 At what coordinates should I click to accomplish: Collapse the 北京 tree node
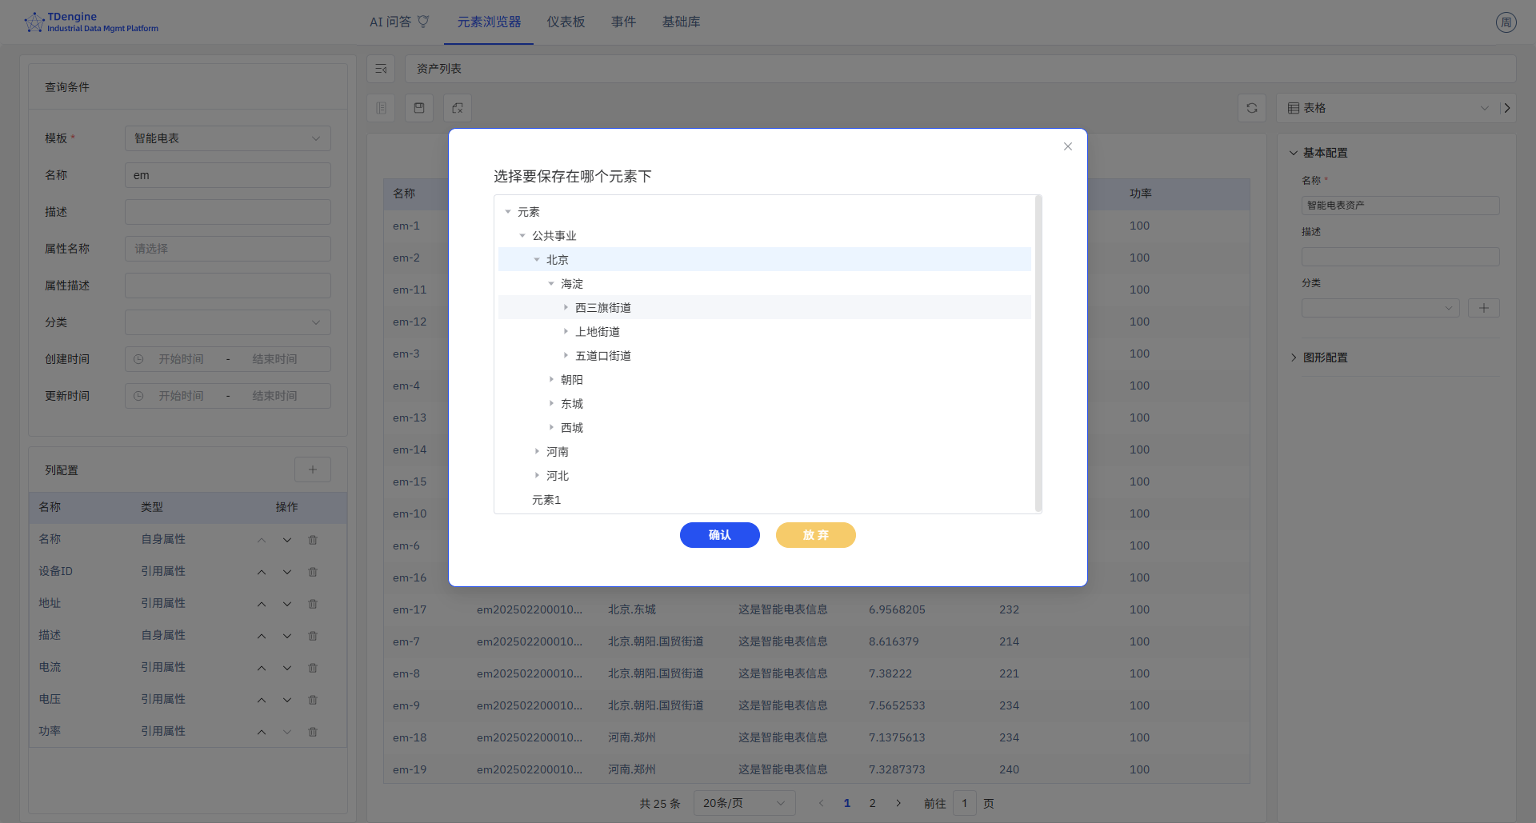536,259
